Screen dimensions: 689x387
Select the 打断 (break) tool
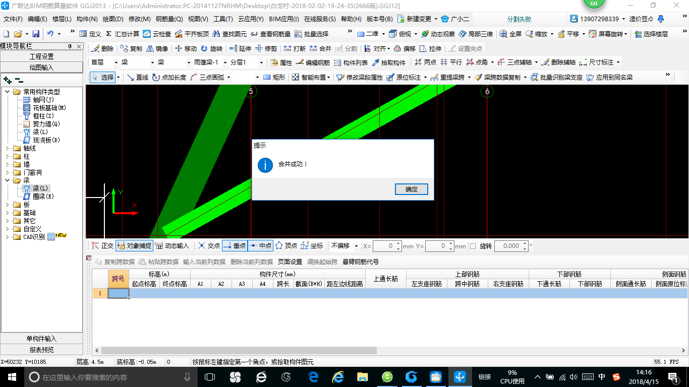point(295,49)
